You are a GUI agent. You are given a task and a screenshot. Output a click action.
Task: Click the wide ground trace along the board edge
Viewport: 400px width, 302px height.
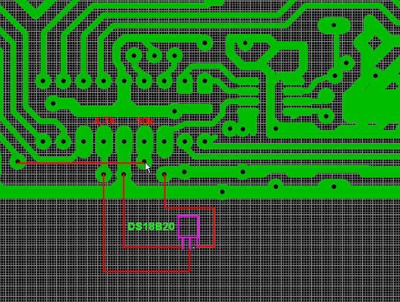tap(103, 191)
